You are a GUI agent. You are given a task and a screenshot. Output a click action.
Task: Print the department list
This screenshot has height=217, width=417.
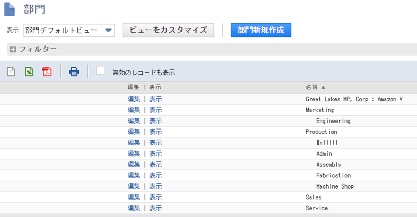tap(74, 71)
